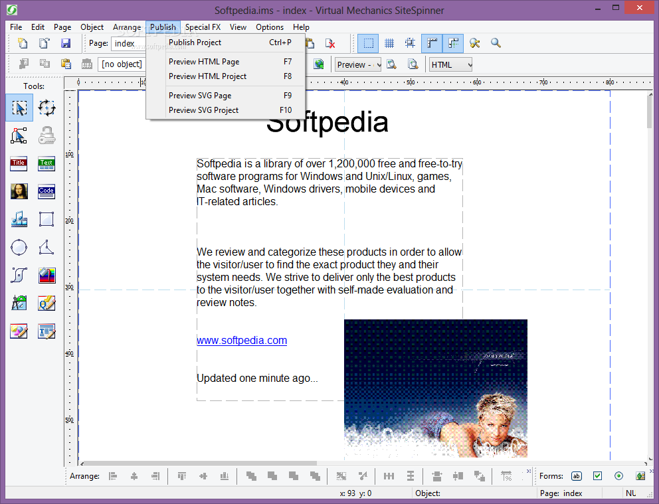Image resolution: width=659 pixels, height=504 pixels.
Task: Select the Curve shape tool
Action: point(19,275)
